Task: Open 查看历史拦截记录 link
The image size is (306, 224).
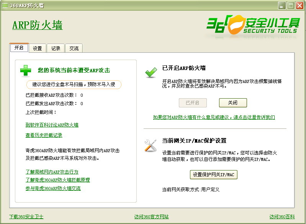Action: pyautogui.click(x=44, y=135)
